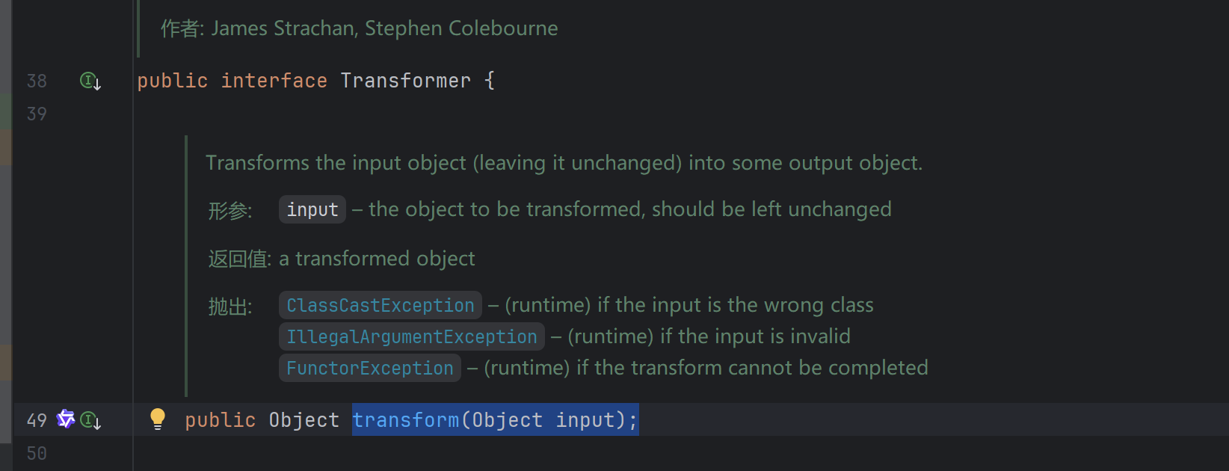Image resolution: width=1229 pixels, height=471 pixels.
Task: Click the rendered doc description starting "Transforms the input"
Action: (564, 163)
